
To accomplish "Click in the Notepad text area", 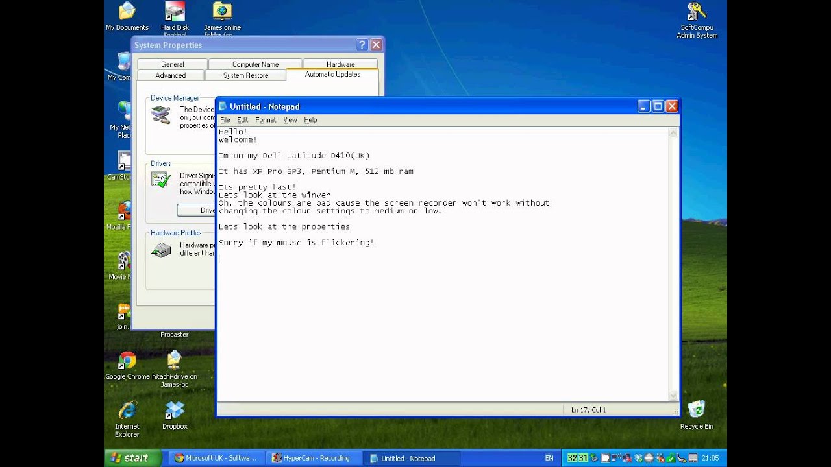I will (x=441, y=264).
